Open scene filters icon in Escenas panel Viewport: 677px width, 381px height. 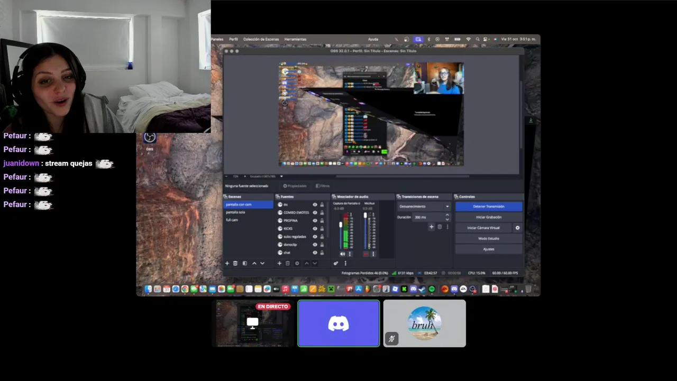pos(245,263)
